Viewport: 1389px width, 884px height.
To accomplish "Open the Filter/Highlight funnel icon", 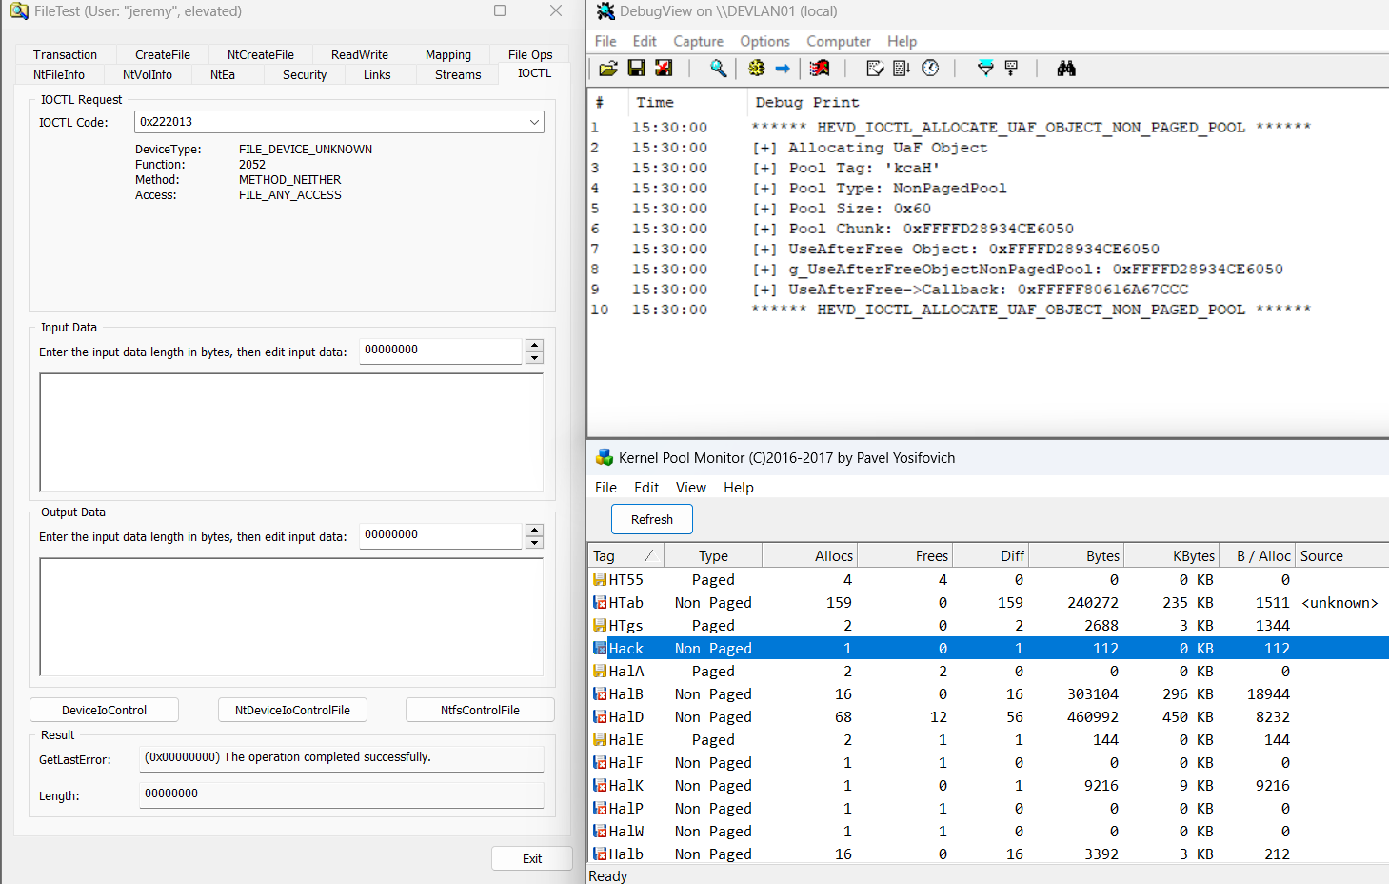I will (x=985, y=69).
